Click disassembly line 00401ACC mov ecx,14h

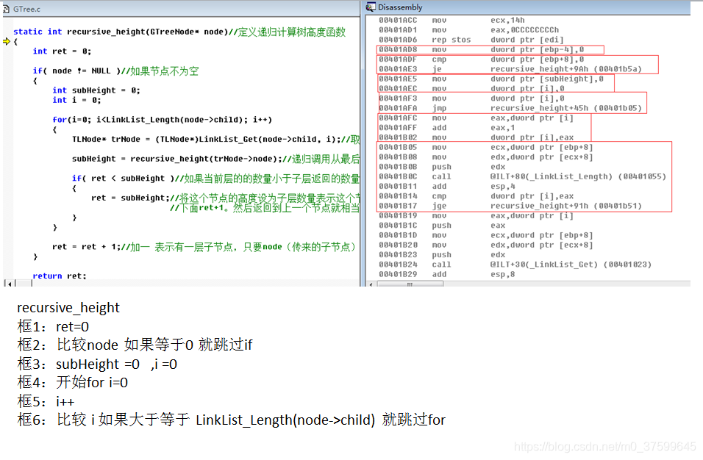click(452, 20)
